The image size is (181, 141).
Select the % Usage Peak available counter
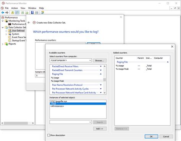[x=76, y=81]
